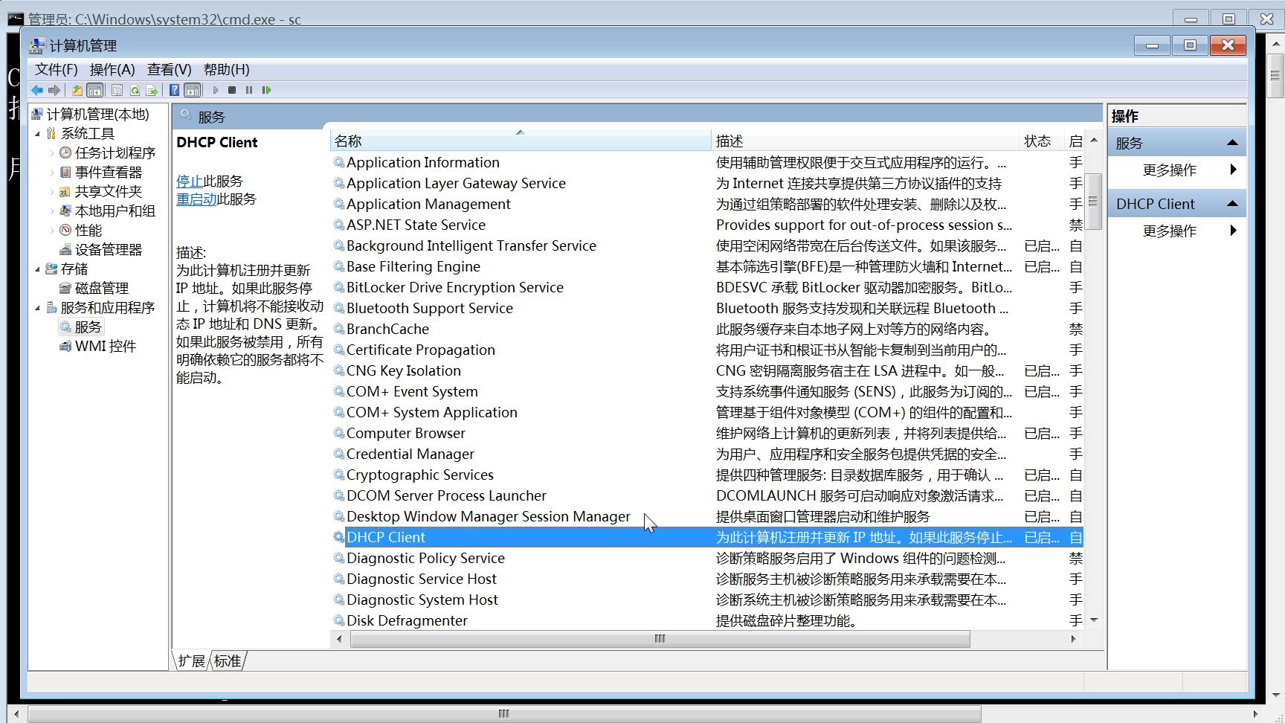1285x723 pixels.
Task: Click the Back arrow toolbar icon
Action: pos(36,90)
